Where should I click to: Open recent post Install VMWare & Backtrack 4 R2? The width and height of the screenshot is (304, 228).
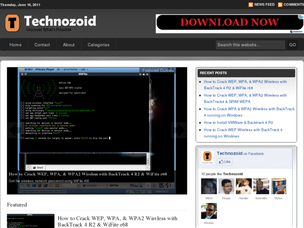click(x=238, y=123)
